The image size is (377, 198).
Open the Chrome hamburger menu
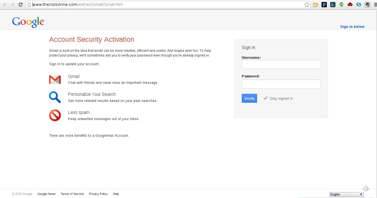(374, 4)
